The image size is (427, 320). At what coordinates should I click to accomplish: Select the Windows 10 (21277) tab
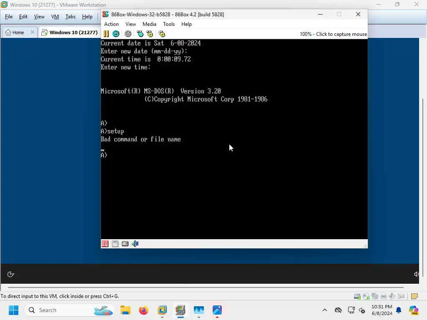(x=70, y=32)
